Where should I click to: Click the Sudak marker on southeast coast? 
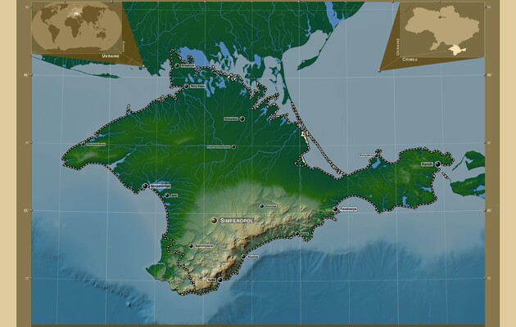tap(297, 234)
